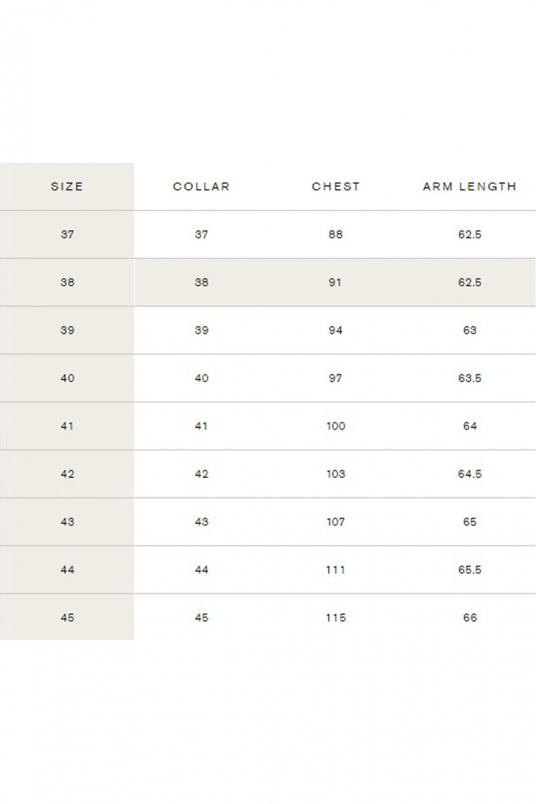Viewport: 536px width, 804px height.
Task: Click the CHEST column header
Action: tap(336, 187)
